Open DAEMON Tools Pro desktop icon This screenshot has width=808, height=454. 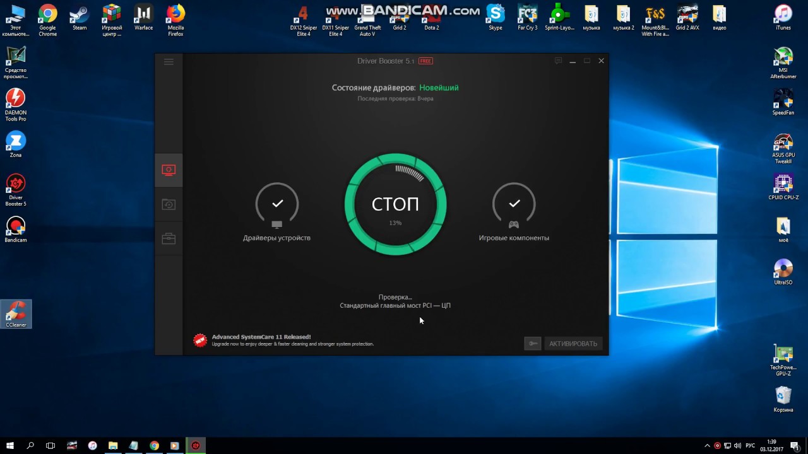16,105
